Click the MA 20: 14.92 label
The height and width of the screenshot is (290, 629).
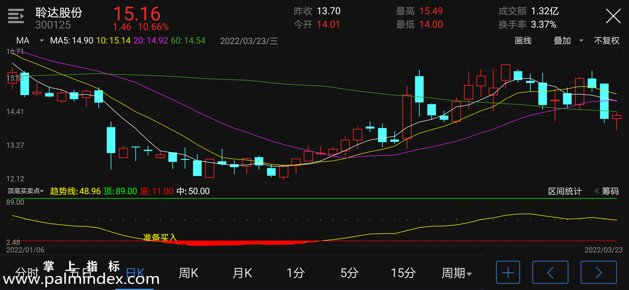click(x=151, y=41)
